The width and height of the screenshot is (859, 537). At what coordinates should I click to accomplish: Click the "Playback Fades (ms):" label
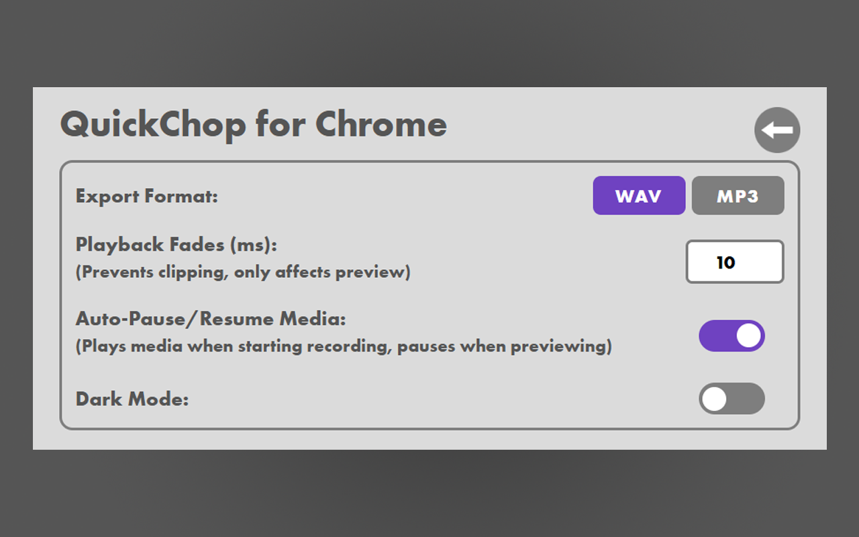point(176,245)
